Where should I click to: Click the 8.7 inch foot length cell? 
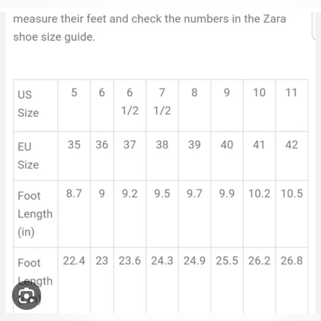[x=74, y=214]
